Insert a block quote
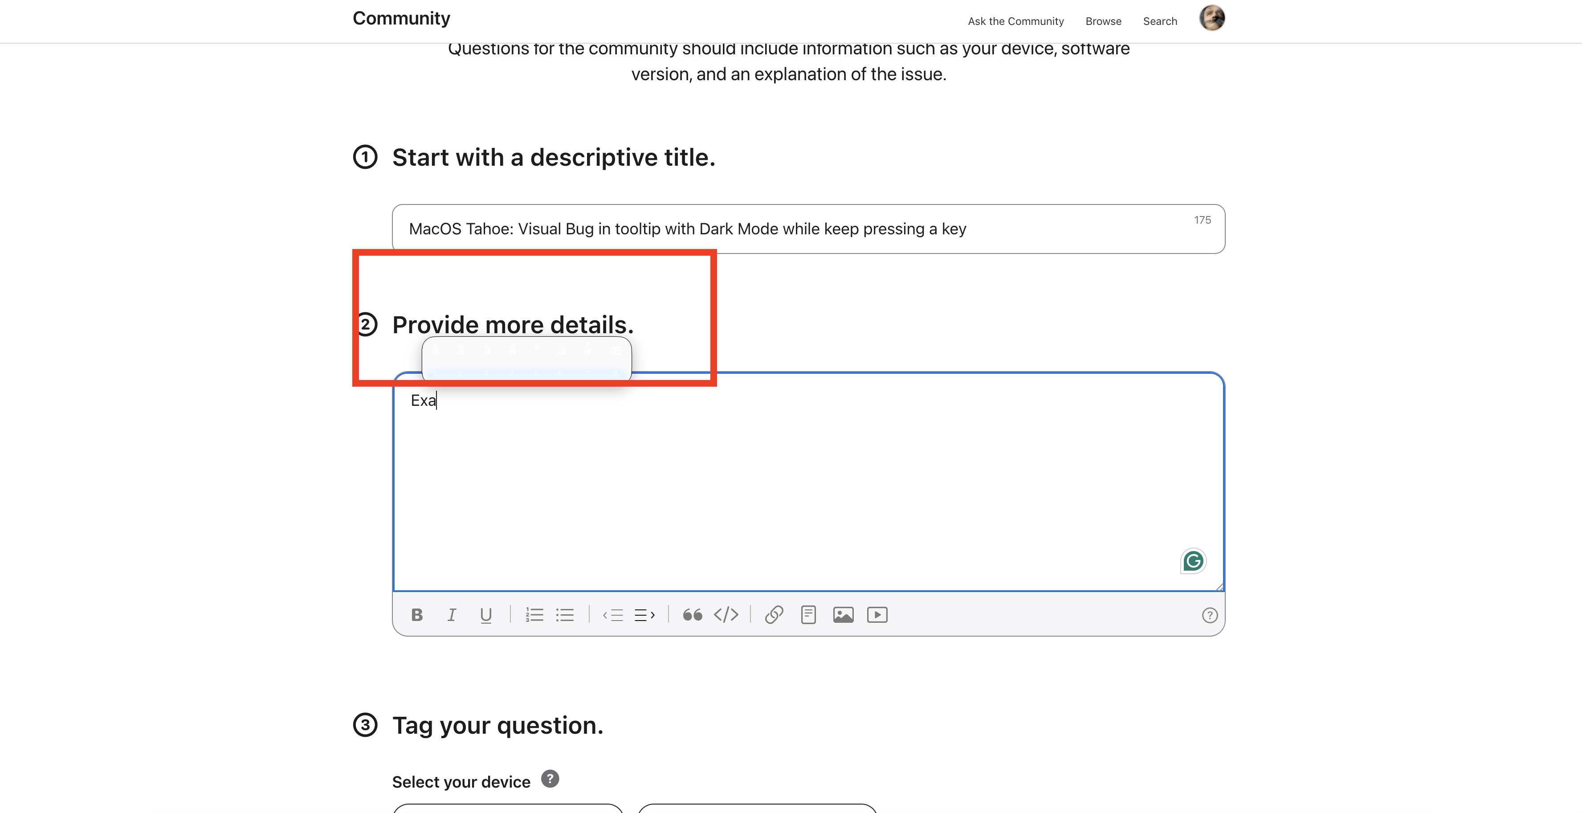Viewport: 1582px width, 813px height. coord(692,615)
